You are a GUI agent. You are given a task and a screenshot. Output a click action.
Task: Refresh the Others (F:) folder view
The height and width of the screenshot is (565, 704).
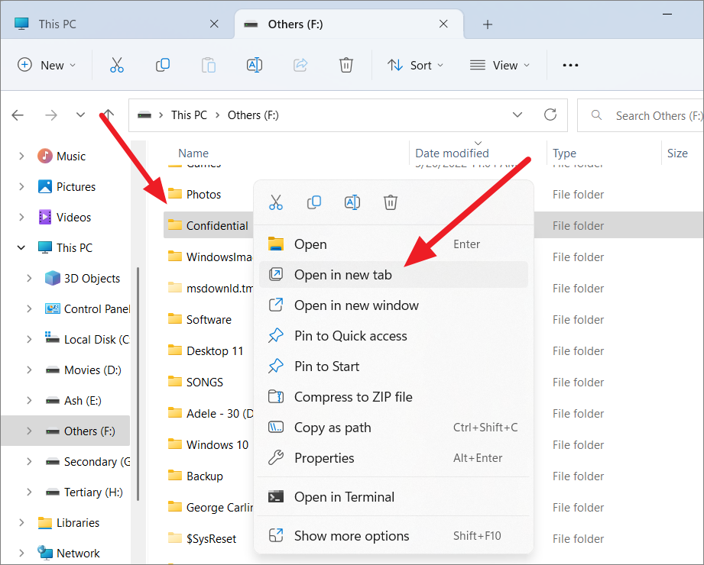[550, 115]
